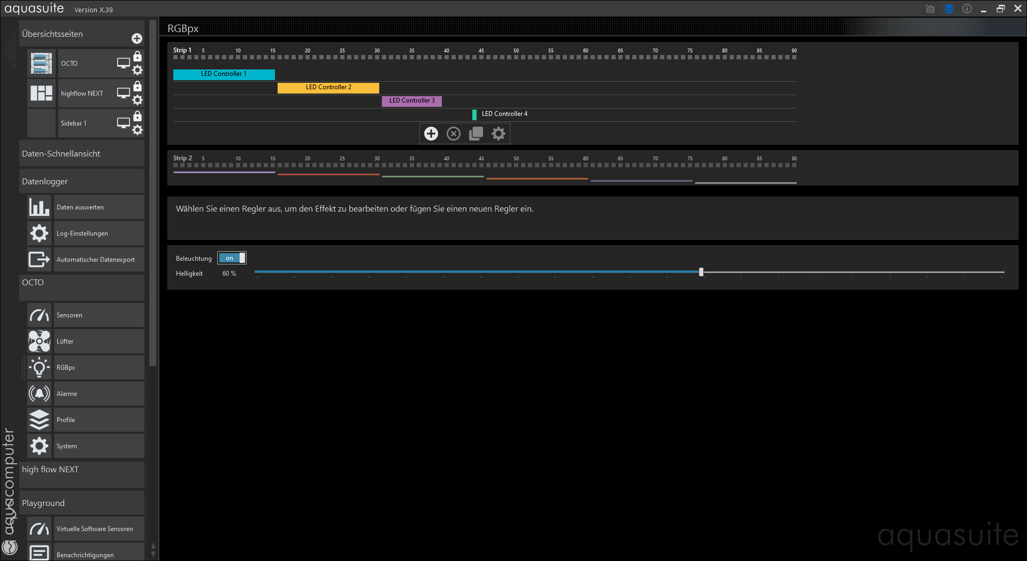Expand the high flow NEXT section
The image size is (1027, 561).
pos(82,474)
